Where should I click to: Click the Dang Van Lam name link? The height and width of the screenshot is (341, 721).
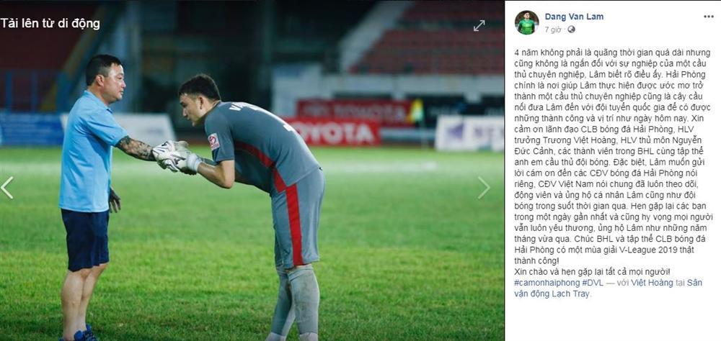pos(574,17)
